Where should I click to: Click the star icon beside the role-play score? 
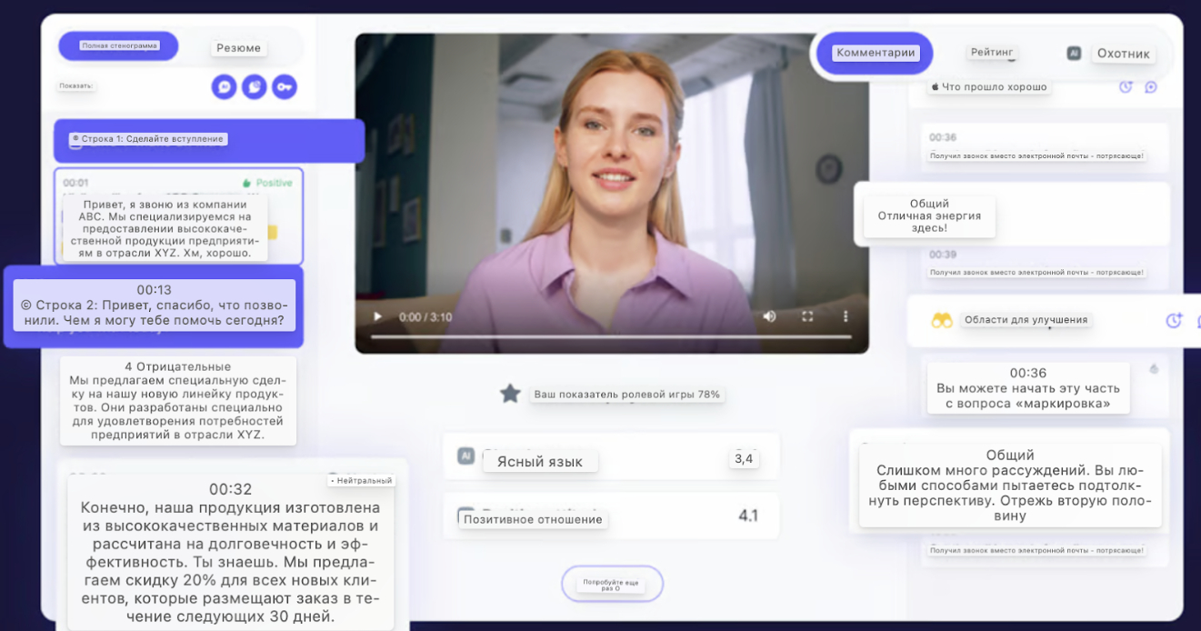[510, 394]
